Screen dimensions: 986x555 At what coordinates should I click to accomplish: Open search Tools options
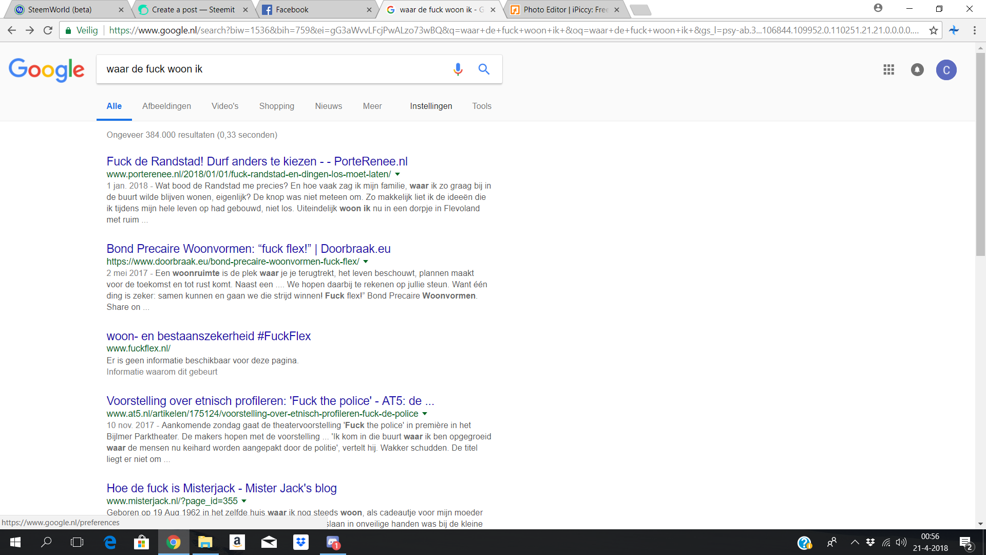click(482, 106)
